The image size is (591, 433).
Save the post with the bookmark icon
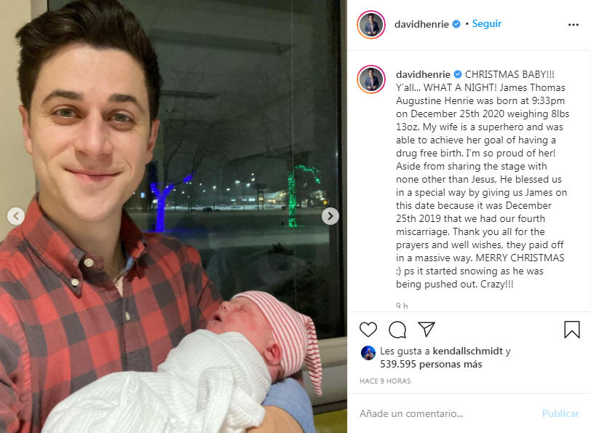tap(572, 330)
